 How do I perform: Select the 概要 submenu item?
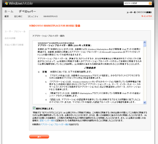coord(7,16)
